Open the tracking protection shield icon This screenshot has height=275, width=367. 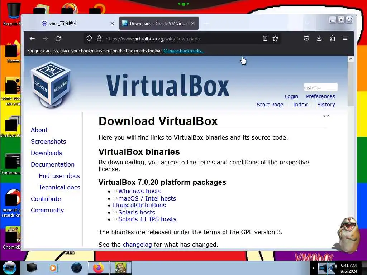pyautogui.click(x=89, y=38)
